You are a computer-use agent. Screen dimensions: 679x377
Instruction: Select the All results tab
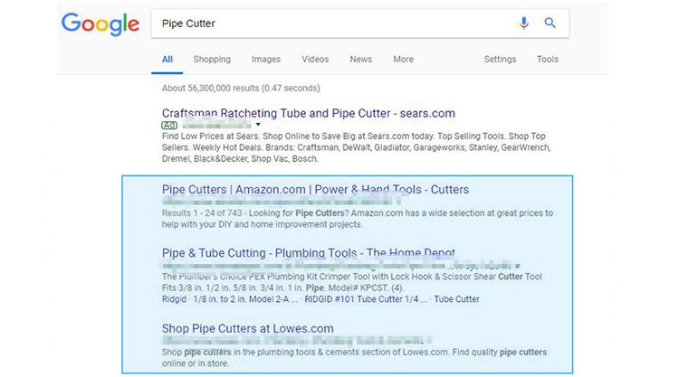point(167,60)
